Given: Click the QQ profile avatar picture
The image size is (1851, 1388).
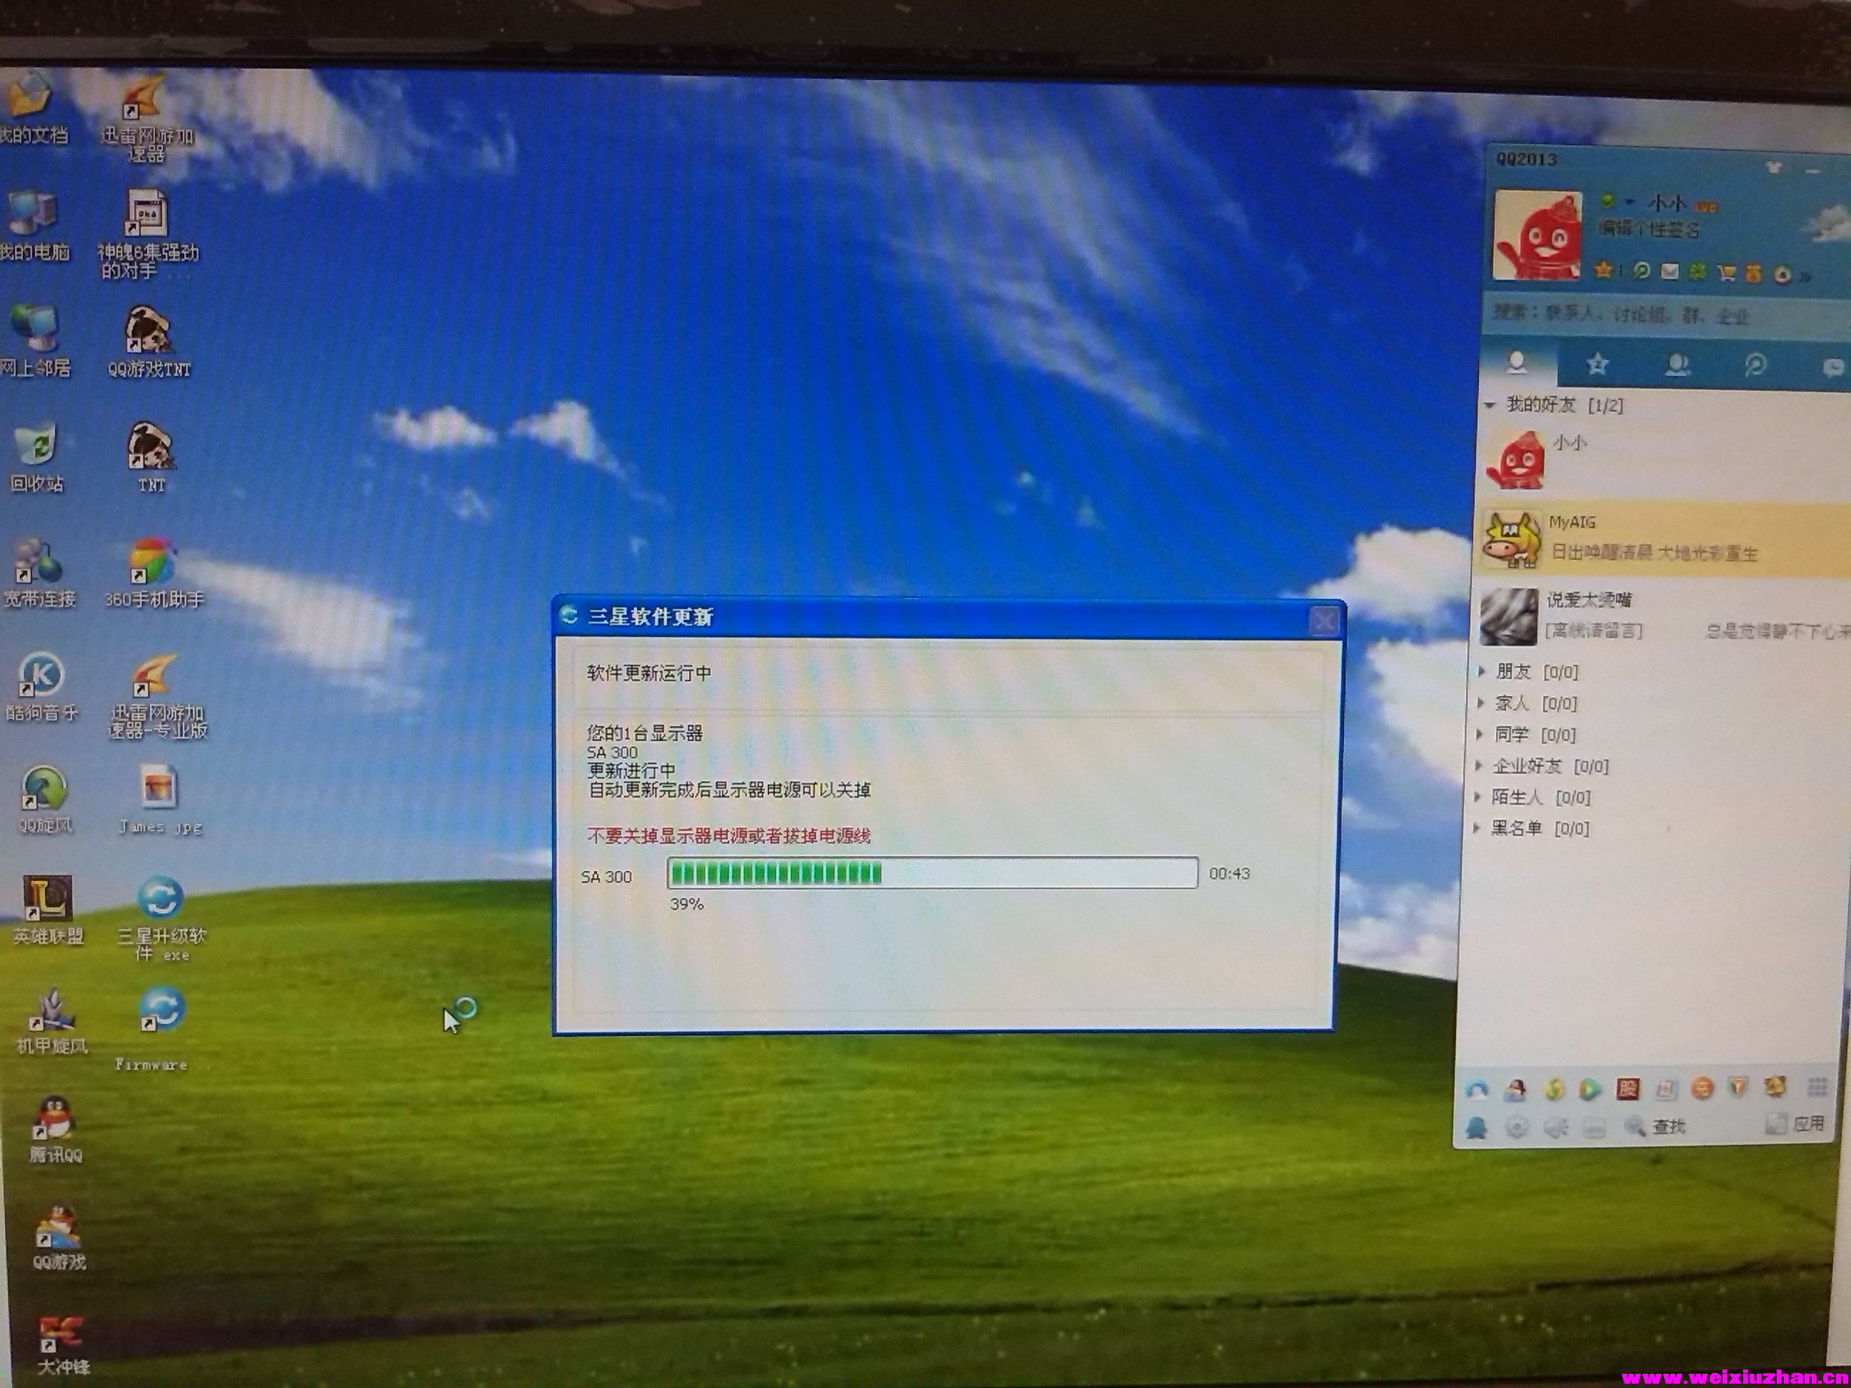Looking at the screenshot, I should 1538,235.
